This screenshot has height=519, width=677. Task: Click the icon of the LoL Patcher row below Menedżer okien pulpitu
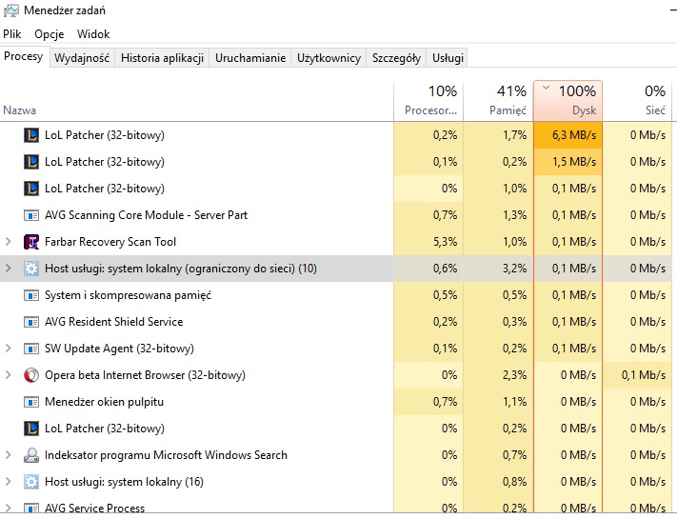click(31, 429)
